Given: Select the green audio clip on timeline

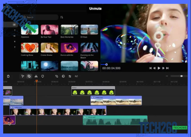Looking at the screenshot, I should pos(115,121).
